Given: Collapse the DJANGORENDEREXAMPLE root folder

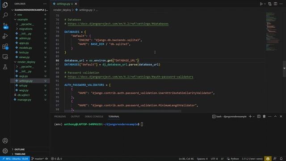Looking at the screenshot, I should pyautogui.click(x=30, y=10).
